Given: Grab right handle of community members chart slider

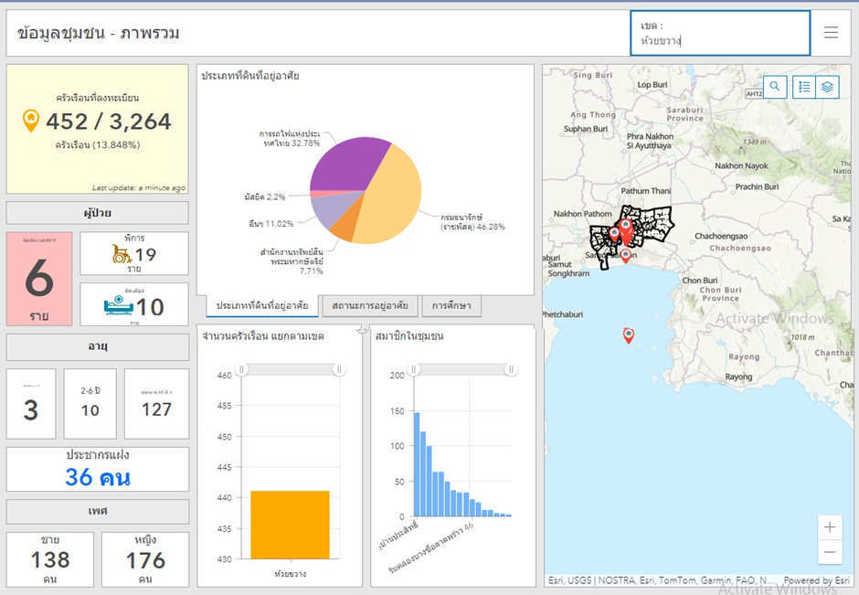Looking at the screenshot, I should (512, 369).
